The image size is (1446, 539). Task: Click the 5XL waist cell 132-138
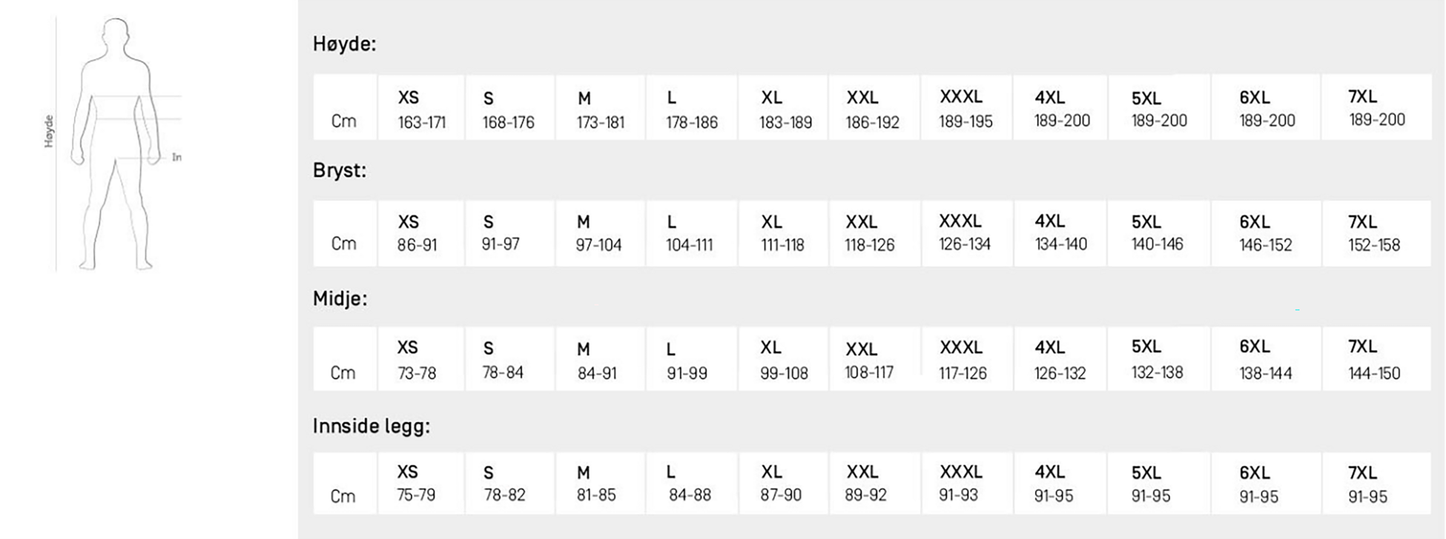[1157, 360]
